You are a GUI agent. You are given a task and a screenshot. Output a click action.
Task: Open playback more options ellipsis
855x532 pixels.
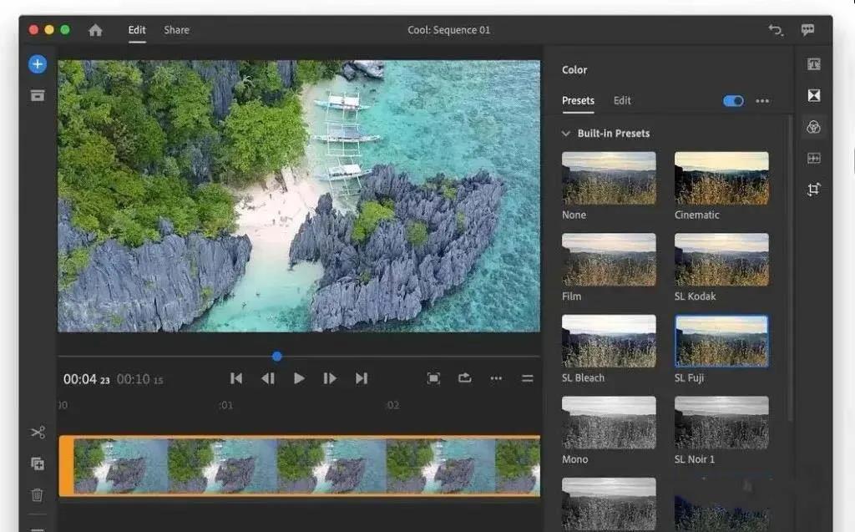coord(496,378)
